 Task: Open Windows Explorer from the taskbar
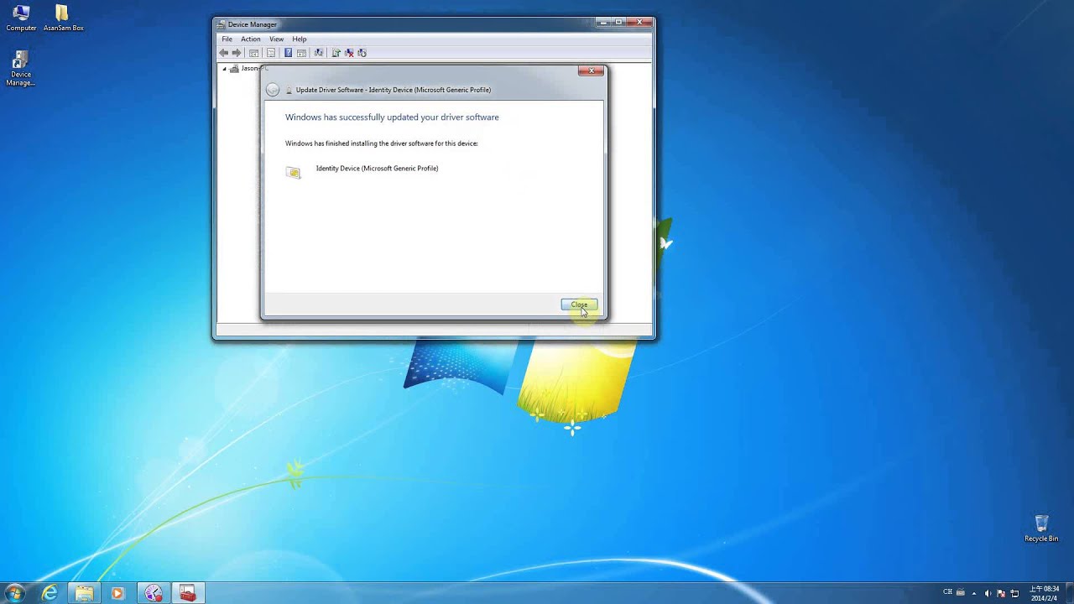(x=84, y=593)
